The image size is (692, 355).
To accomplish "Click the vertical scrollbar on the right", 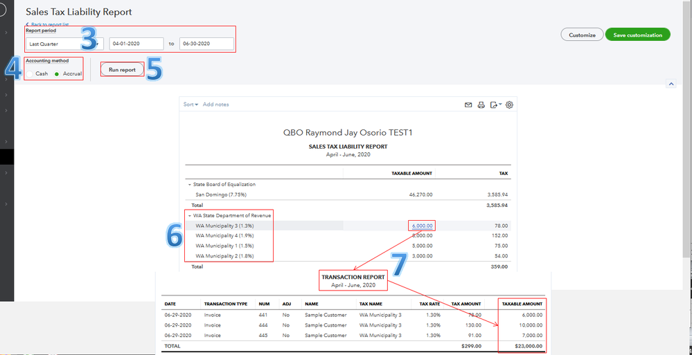I will point(687,138).
